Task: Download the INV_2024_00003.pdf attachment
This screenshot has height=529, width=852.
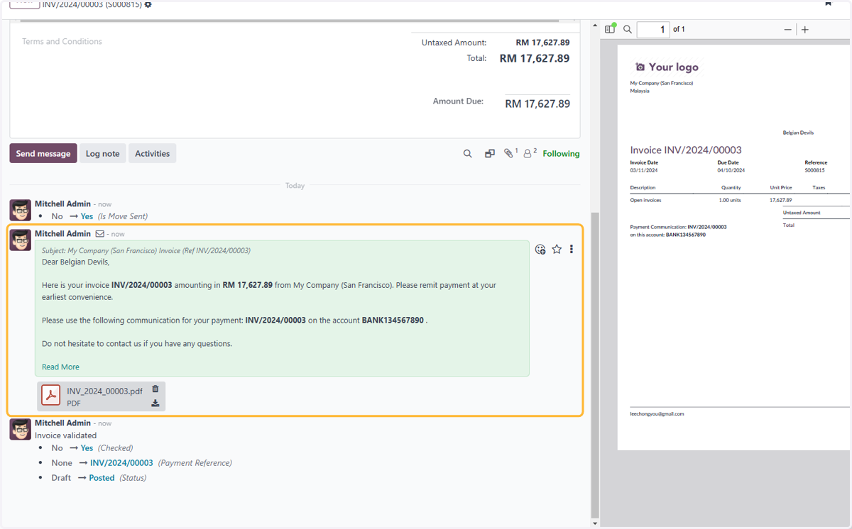Action: (155, 403)
